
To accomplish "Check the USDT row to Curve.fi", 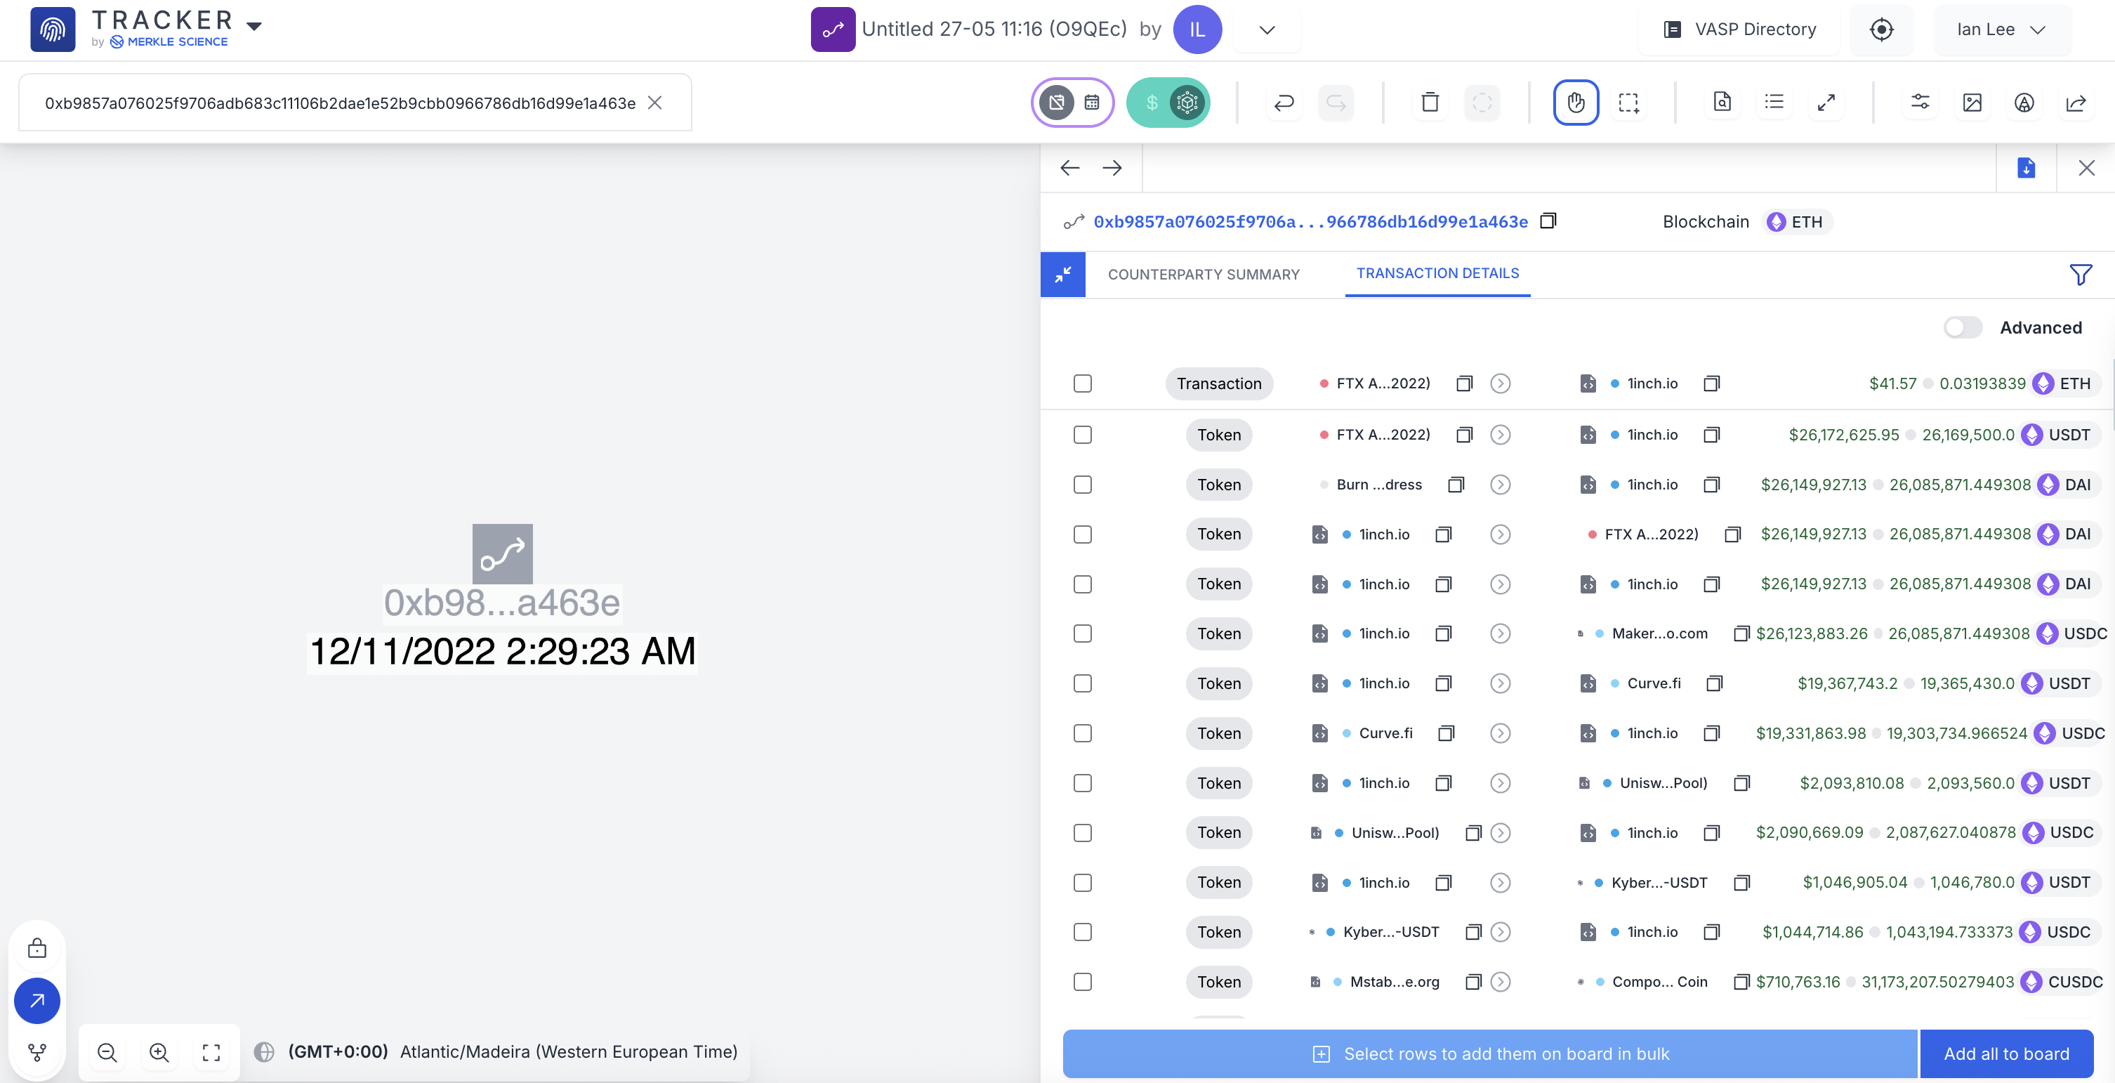I will [x=1082, y=683].
